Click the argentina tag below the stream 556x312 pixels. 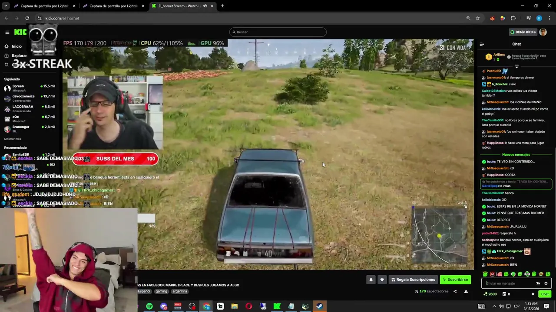point(179,291)
